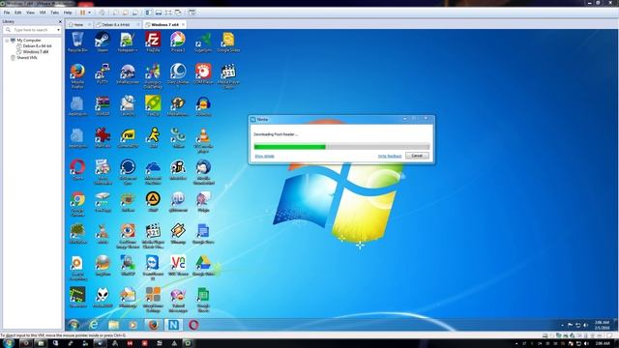The height and width of the screenshot is (348, 619).
Task: Open the TeamViewer desktop shortcut
Action: click(153, 268)
